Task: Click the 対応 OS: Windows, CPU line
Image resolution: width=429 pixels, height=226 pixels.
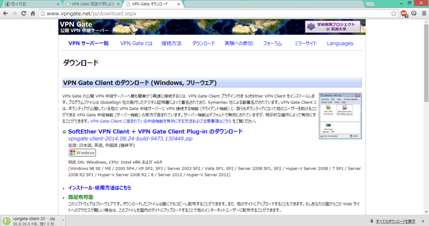Action: point(115,162)
